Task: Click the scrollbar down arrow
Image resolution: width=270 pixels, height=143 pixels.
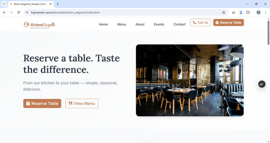Action: [x=268, y=142]
